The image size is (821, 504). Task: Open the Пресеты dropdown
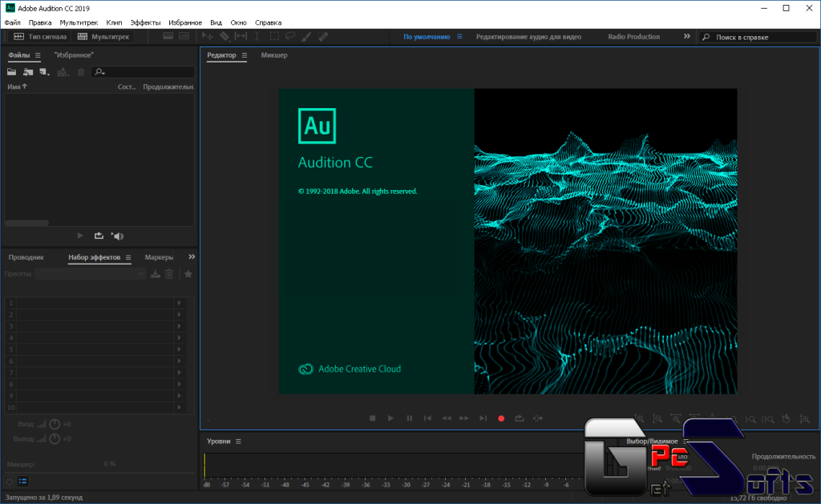pyautogui.click(x=90, y=274)
